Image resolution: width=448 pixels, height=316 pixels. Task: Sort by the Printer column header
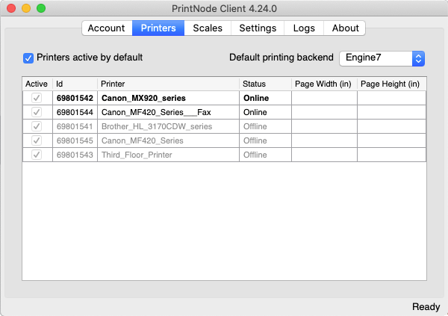(113, 84)
